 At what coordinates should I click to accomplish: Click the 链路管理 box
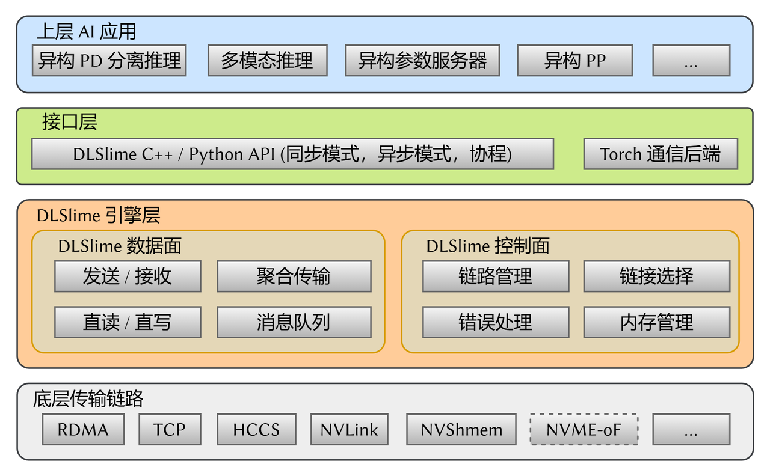495,276
